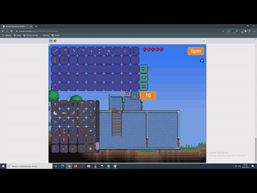Click the trash can slot

pyautogui.click(x=135, y=96)
